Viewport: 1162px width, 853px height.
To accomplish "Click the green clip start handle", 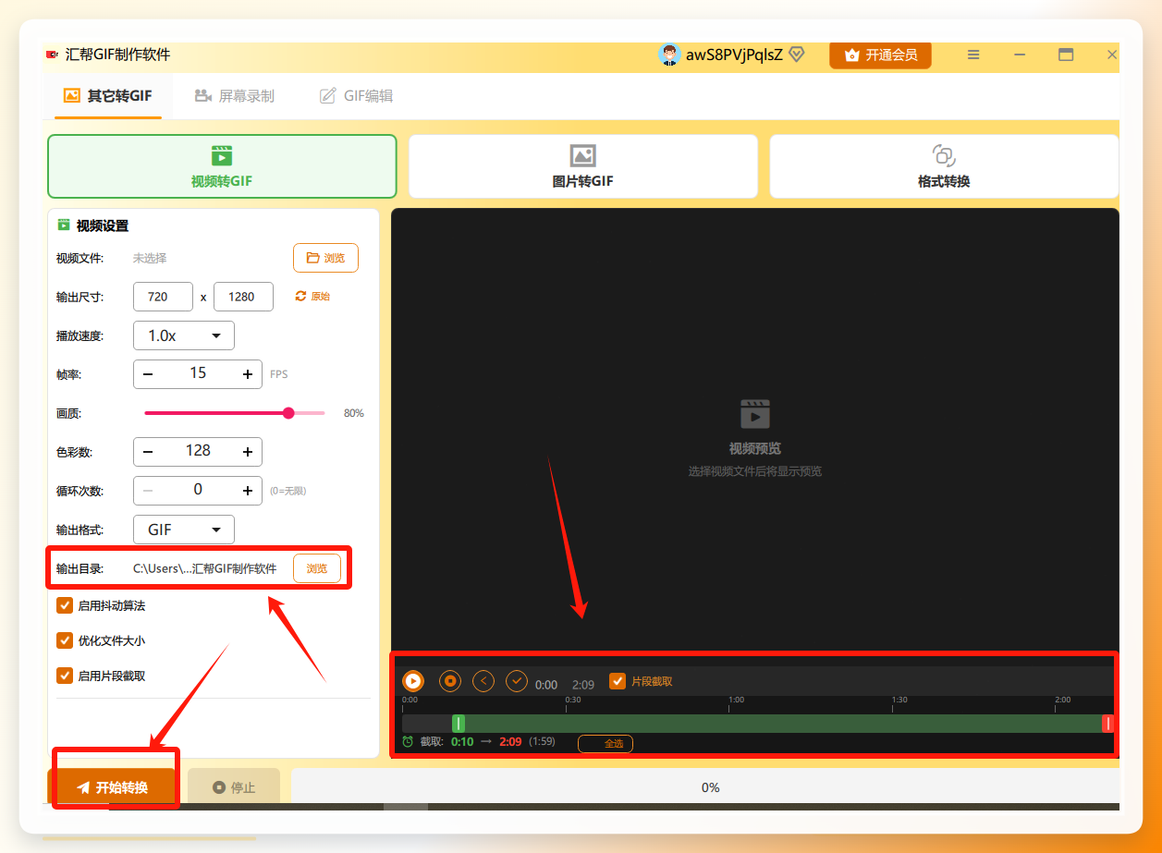I will (459, 724).
